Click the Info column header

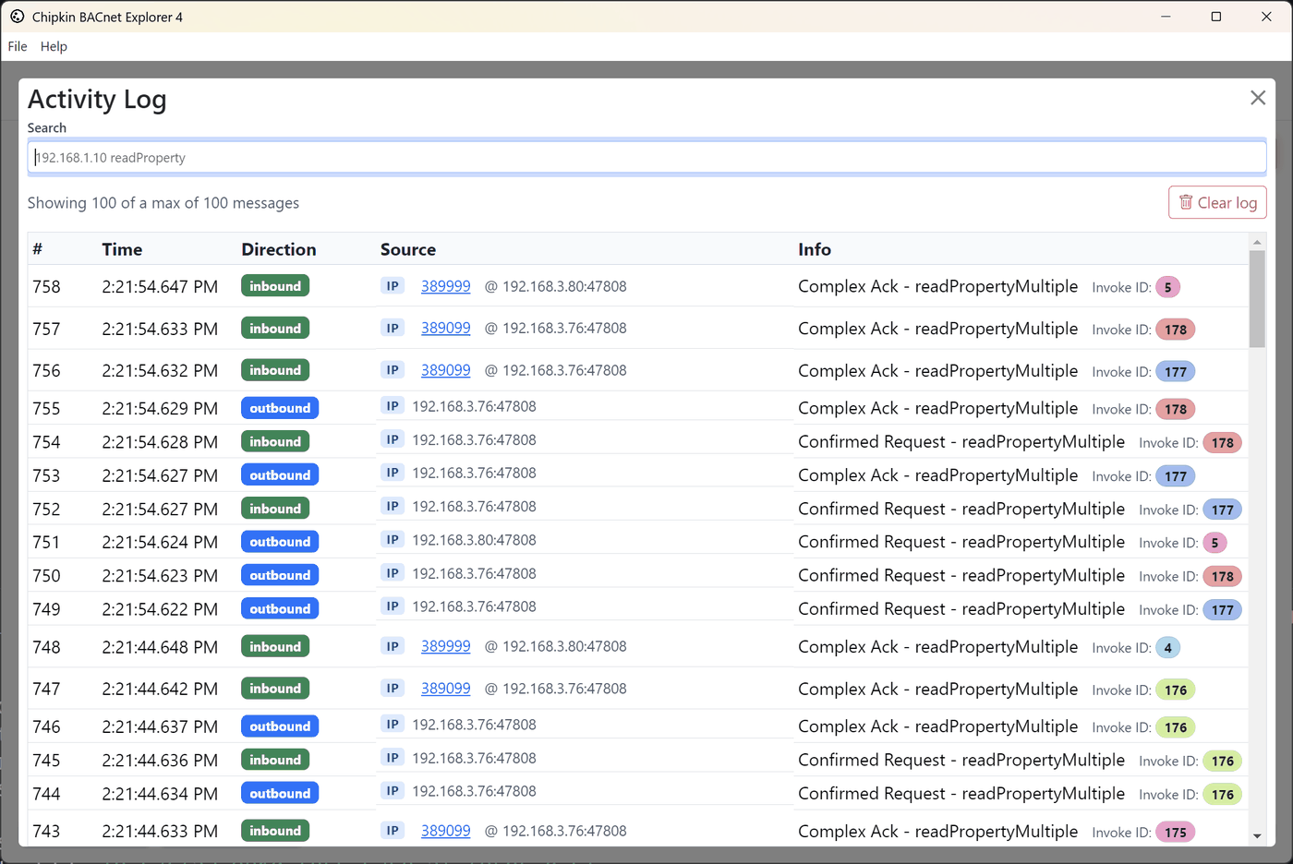(815, 249)
